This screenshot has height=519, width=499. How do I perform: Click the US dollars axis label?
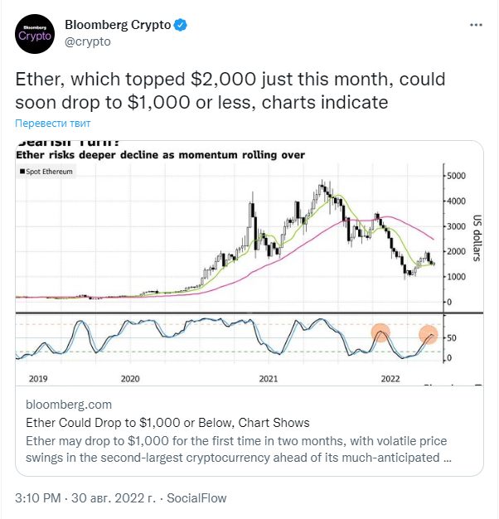click(476, 238)
